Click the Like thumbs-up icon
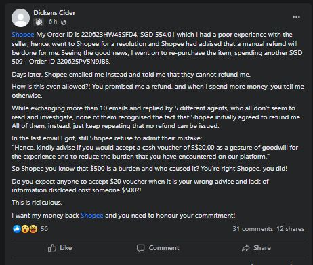The height and width of the screenshot is (265, 313). (52, 248)
